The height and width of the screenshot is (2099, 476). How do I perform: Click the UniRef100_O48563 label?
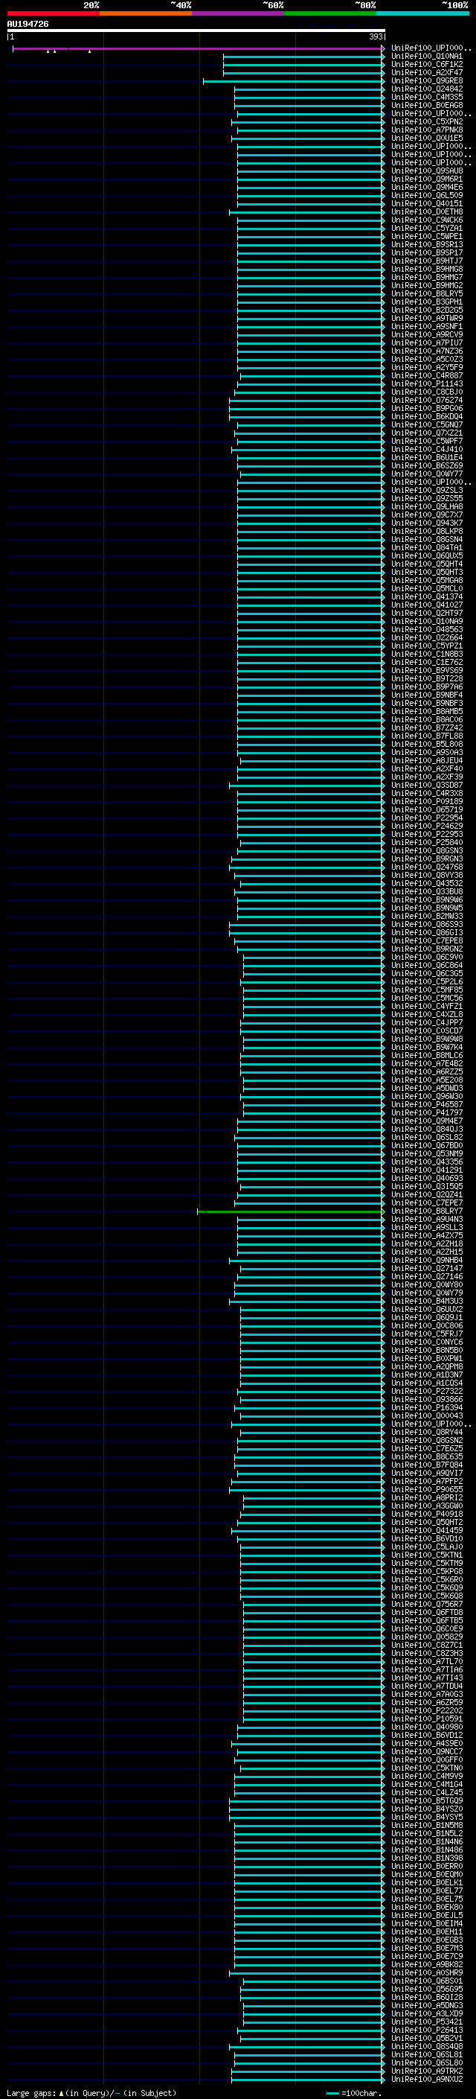pyautogui.click(x=427, y=630)
